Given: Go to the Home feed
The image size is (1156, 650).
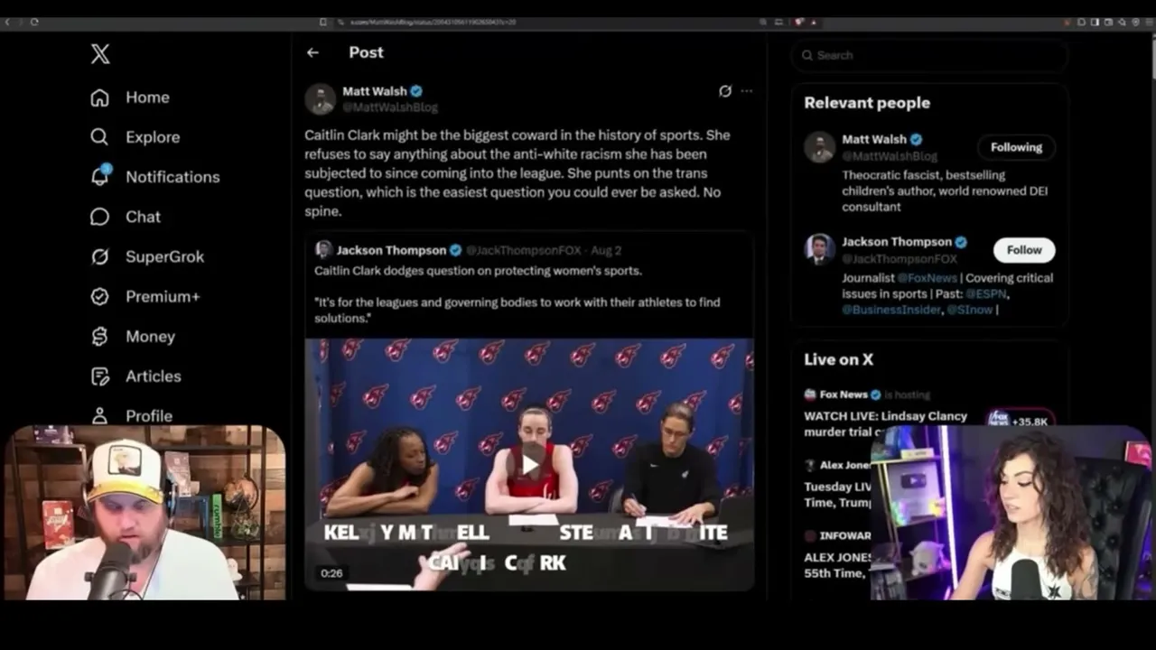Looking at the screenshot, I should tap(130, 97).
